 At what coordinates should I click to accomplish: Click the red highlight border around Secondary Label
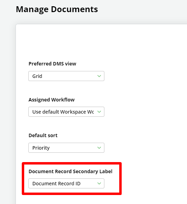pyautogui.click(x=72, y=163)
